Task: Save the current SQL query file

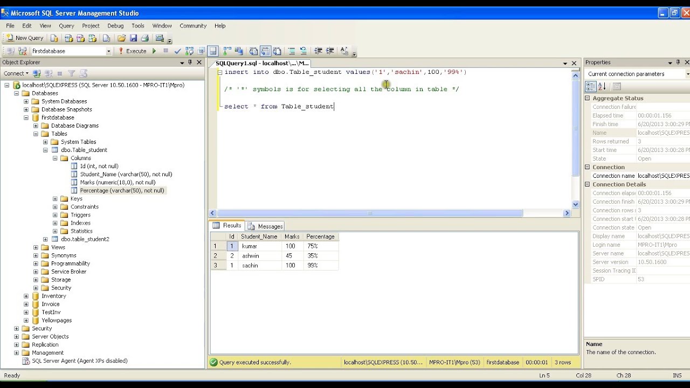Action: pyautogui.click(x=133, y=38)
